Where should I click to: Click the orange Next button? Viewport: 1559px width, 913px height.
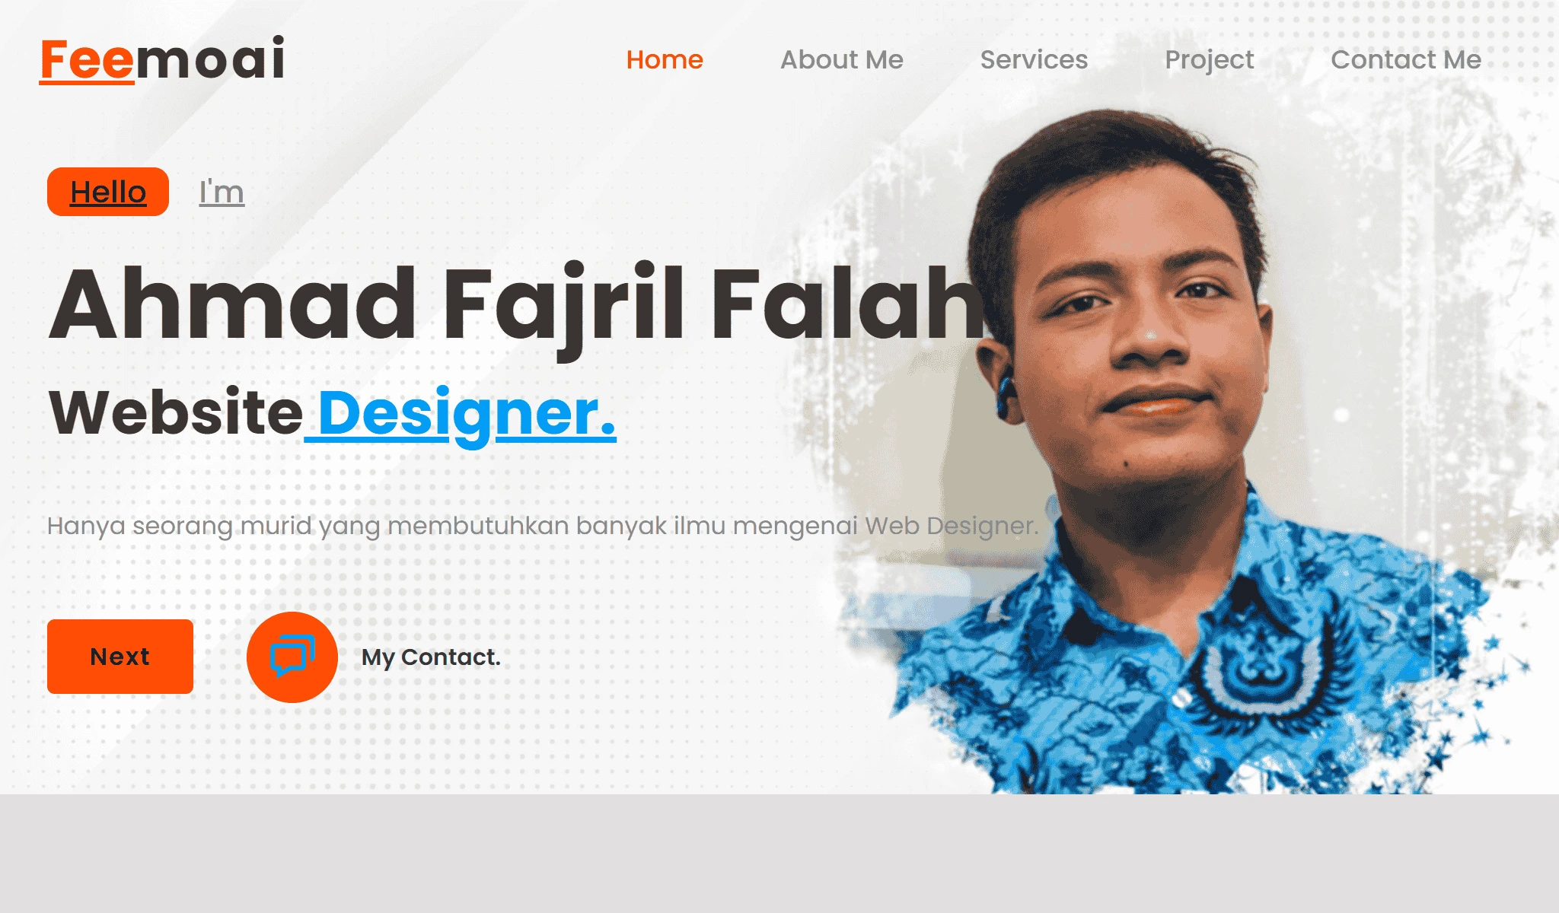coord(120,657)
